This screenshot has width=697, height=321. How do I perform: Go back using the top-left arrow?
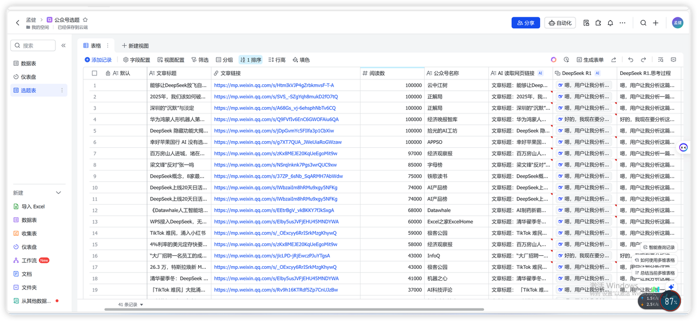pos(17,23)
